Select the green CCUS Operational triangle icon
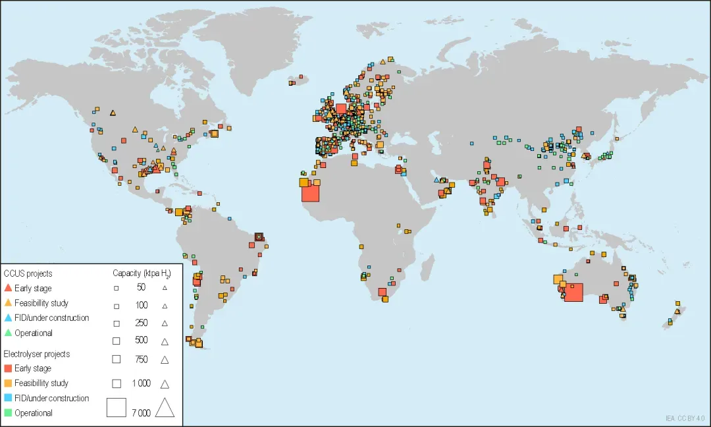The width and height of the screenshot is (711, 427). coord(8,333)
